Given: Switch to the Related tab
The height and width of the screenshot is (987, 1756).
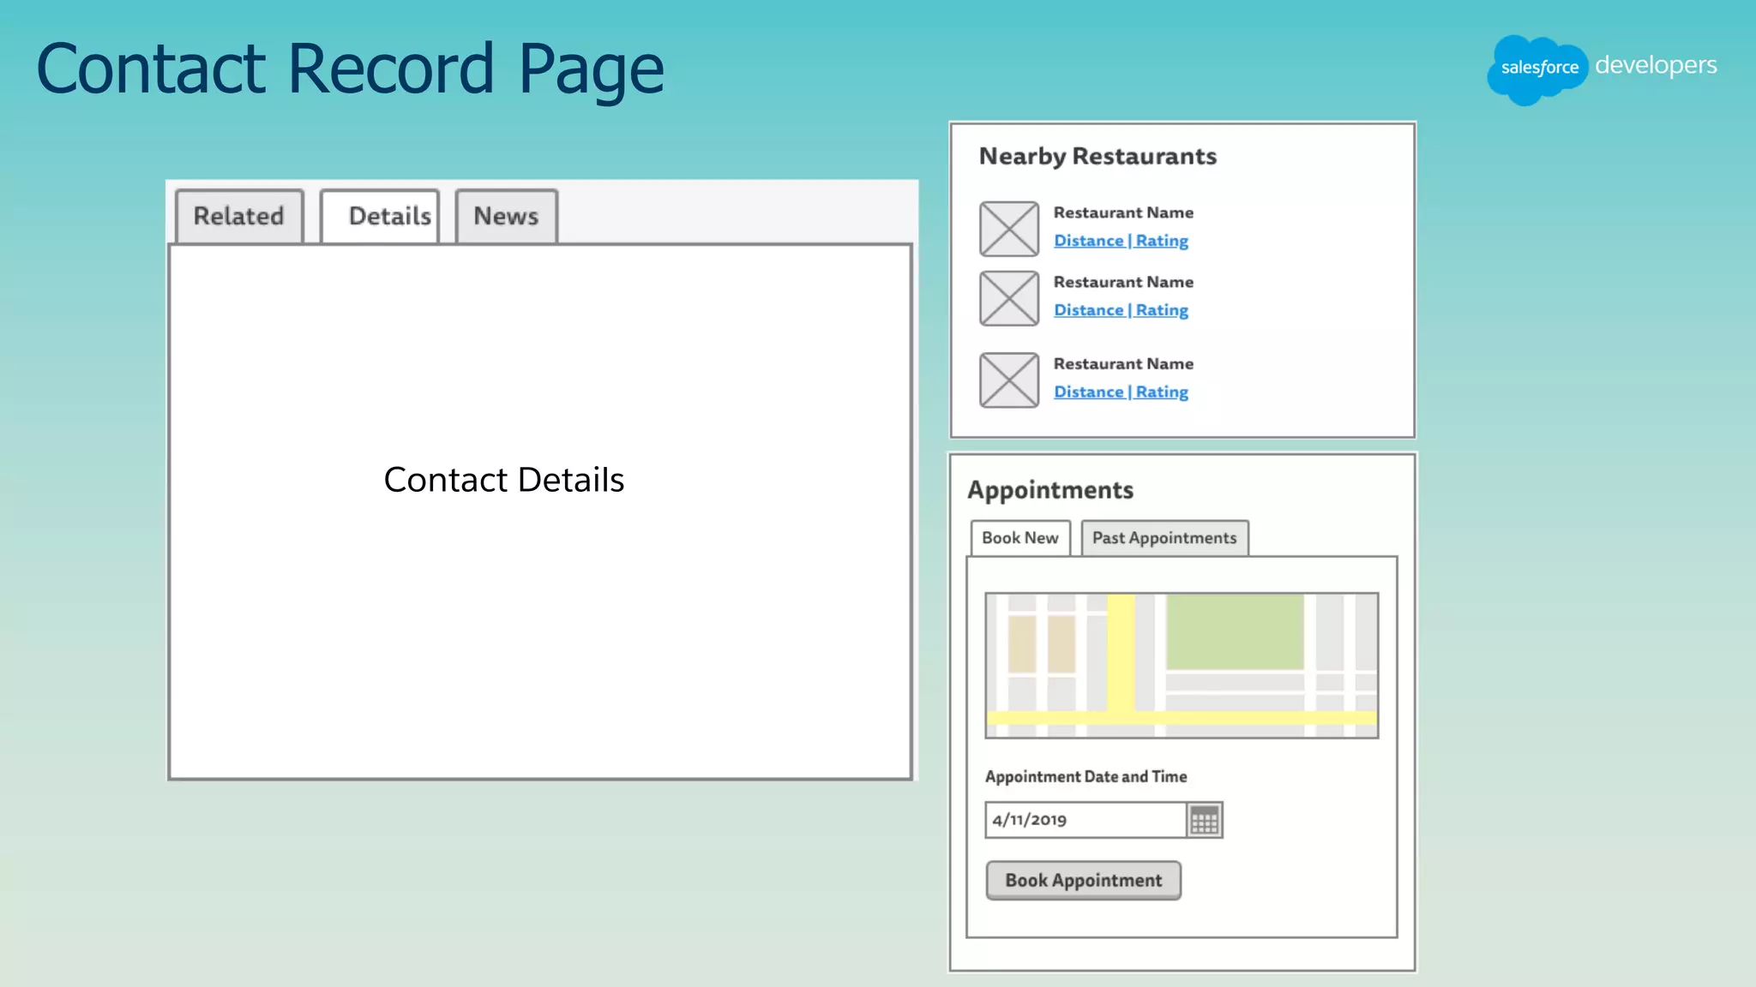Looking at the screenshot, I should click(239, 216).
